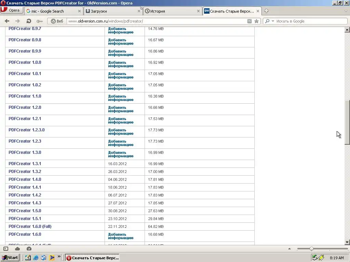Viewport: 350px width, 262px height.
Task: Close the mic - Google Search tab
Action: (79, 11)
